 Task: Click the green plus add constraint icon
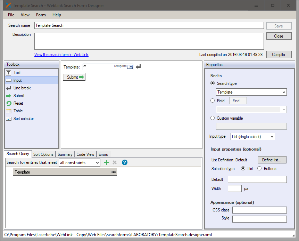coord(107,162)
